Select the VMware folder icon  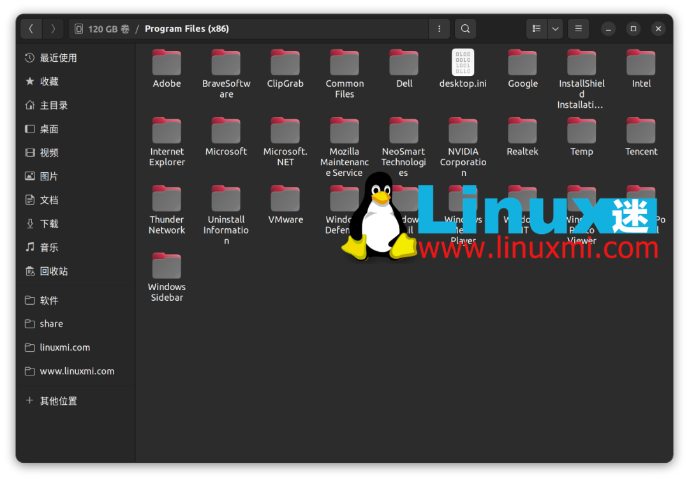point(285,200)
